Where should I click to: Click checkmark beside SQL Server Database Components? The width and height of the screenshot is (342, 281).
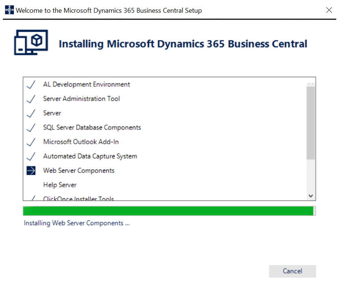31,128
